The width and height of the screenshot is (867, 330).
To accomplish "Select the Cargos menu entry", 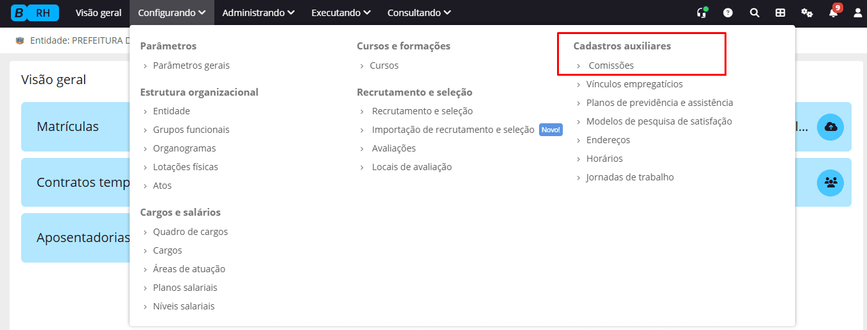I will point(167,250).
